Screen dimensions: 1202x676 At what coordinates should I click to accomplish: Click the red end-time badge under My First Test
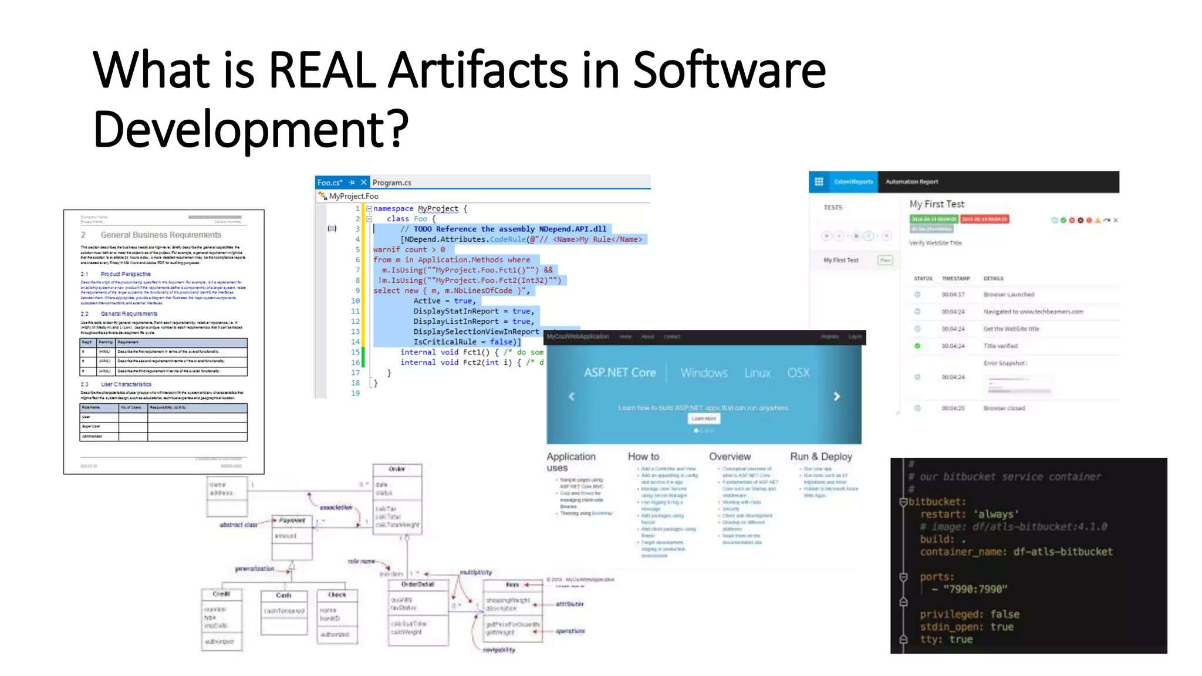tap(985, 219)
